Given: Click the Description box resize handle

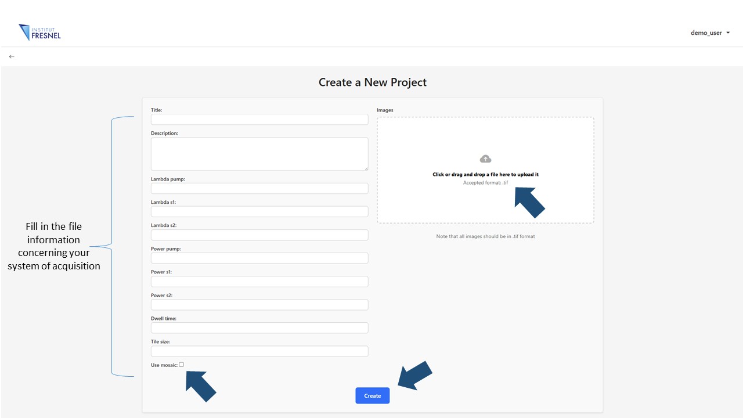Looking at the screenshot, I should 366,168.
